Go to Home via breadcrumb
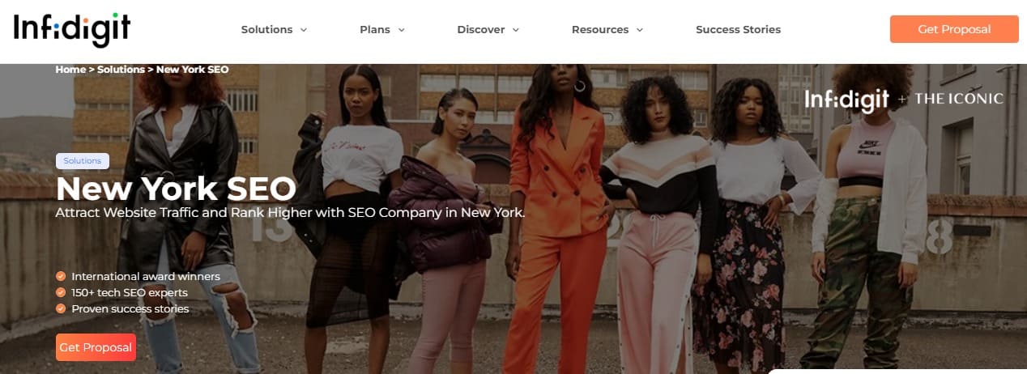The height and width of the screenshot is (374, 1027). click(x=70, y=70)
